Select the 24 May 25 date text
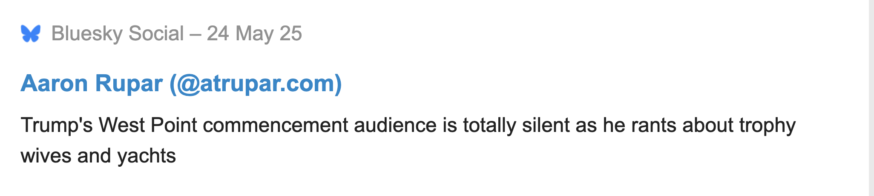The image size is (874, 196). [x=254, y=34]
